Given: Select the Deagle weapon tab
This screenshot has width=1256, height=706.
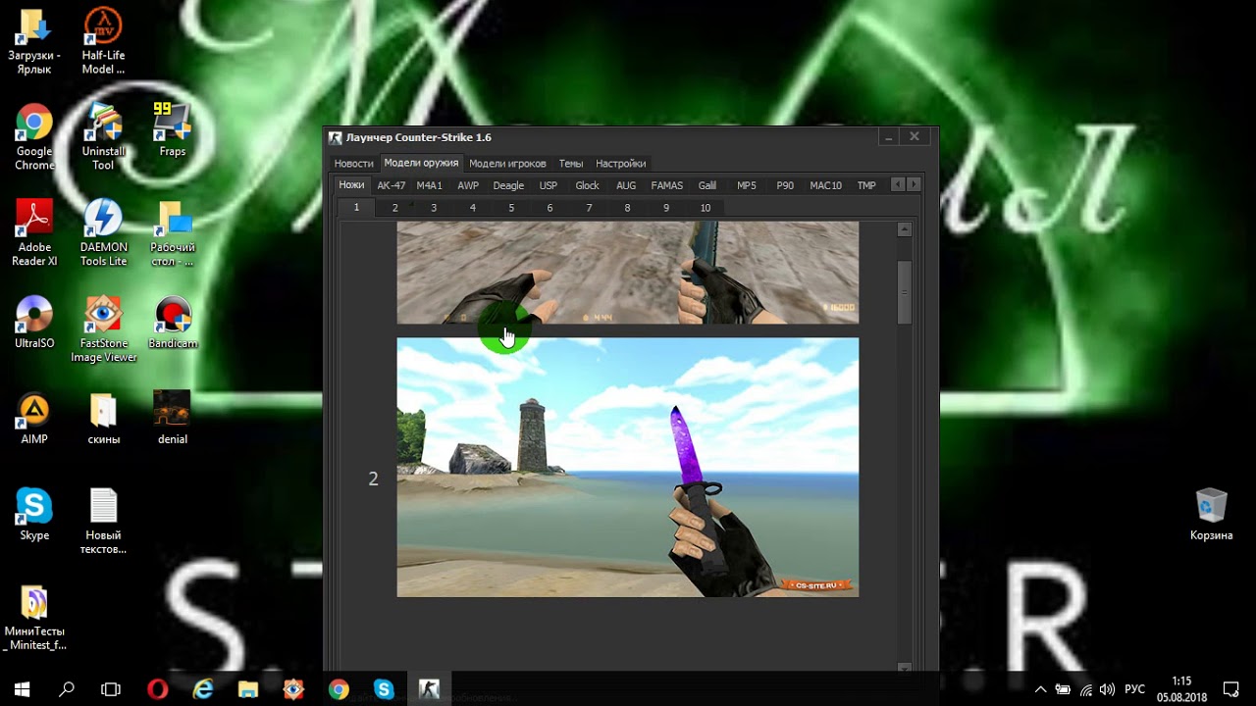Looking at the screenshot, I should [508, 185].
